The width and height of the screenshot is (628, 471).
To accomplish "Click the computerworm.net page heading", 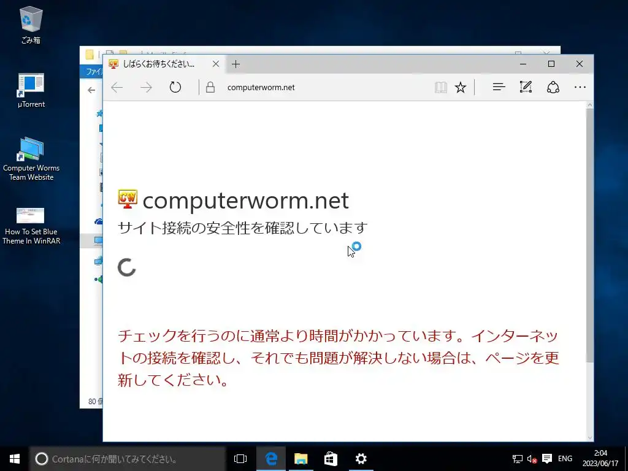I will (x=245, y=201).
